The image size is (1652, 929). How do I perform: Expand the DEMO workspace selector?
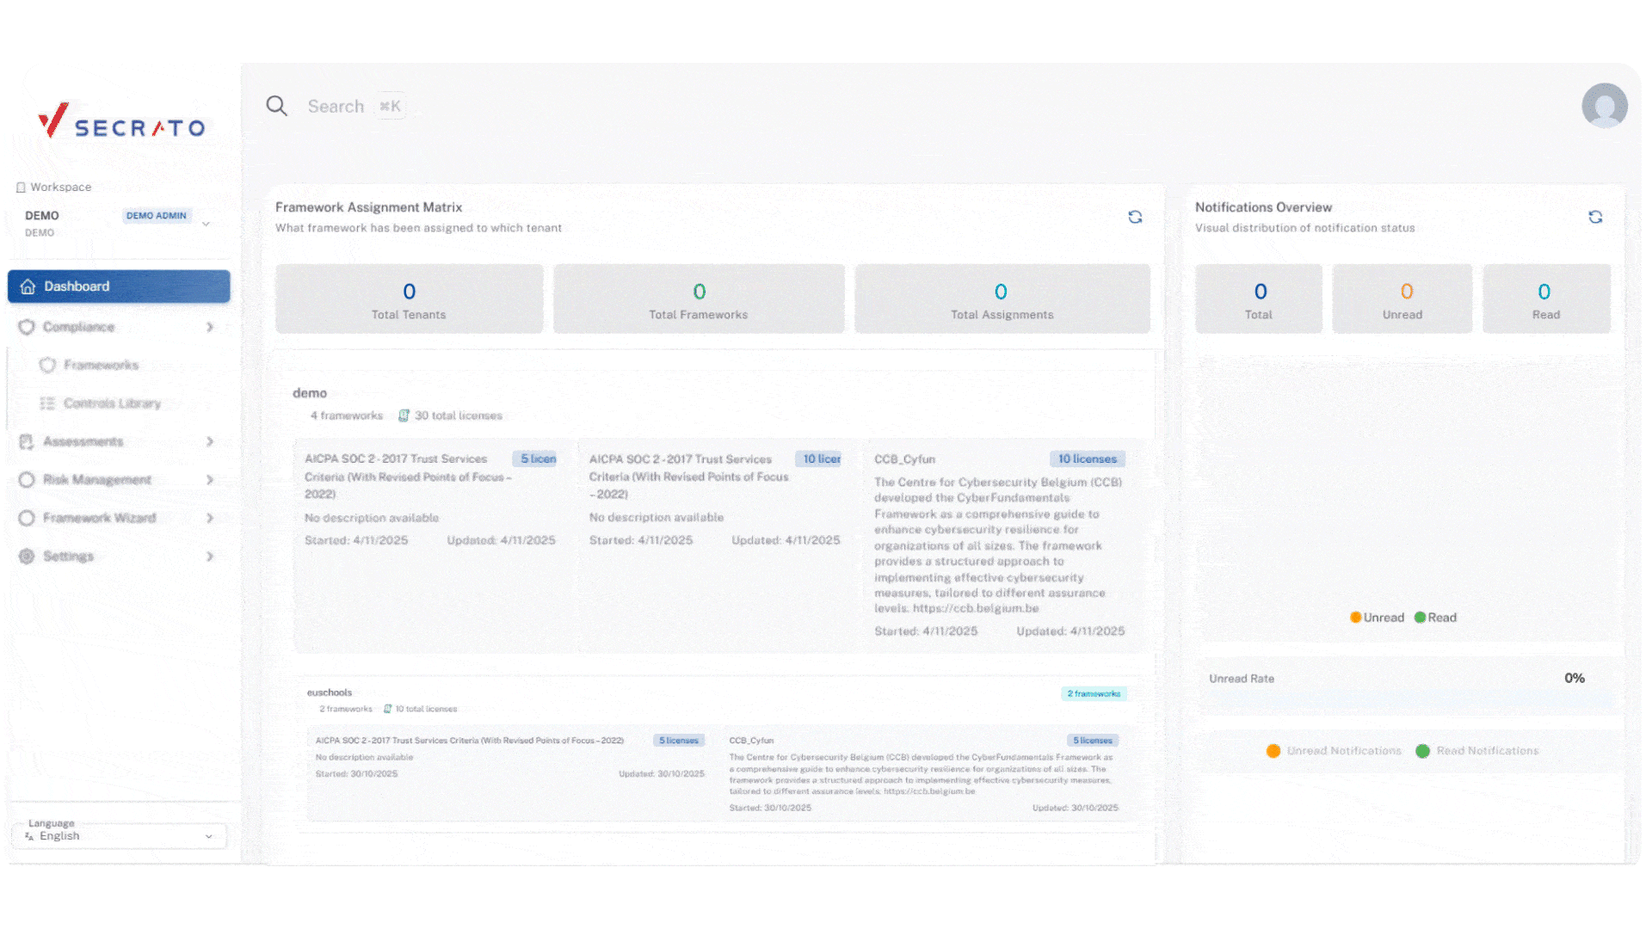click(206, 224)
